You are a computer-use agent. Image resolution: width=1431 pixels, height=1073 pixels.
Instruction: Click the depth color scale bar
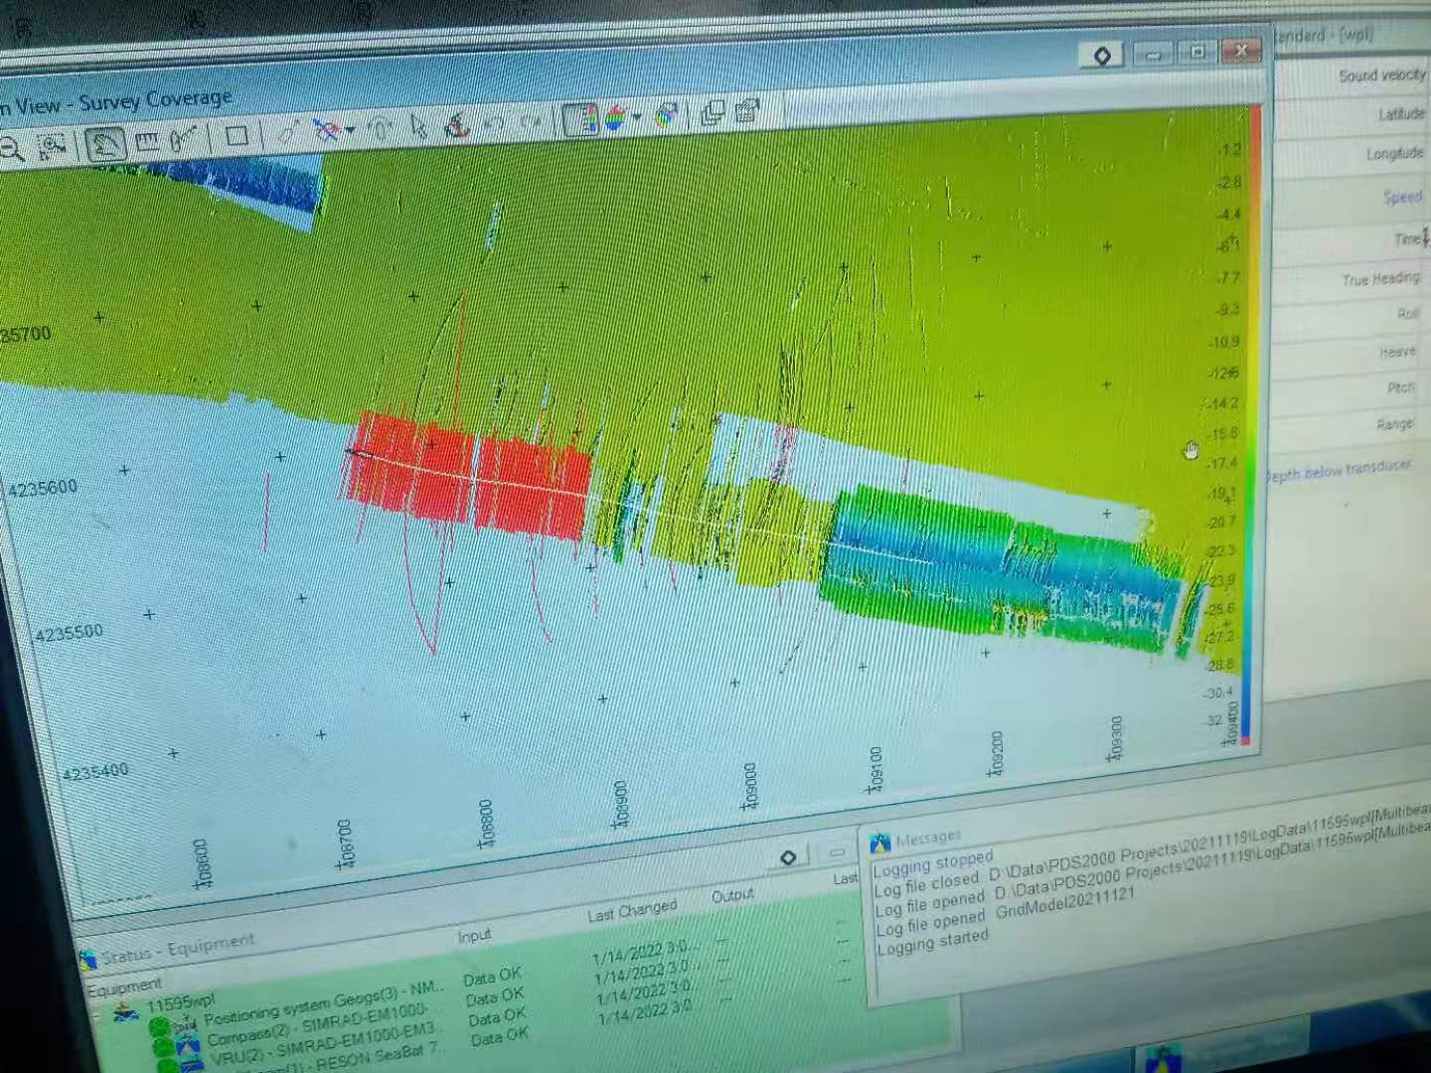(x=1252, y=425)
